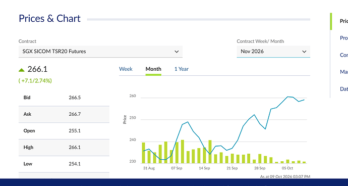This screenshot has width=348, height=186.
Task: Click the first volume bar at 31 Aug
Action: point(143,153)
